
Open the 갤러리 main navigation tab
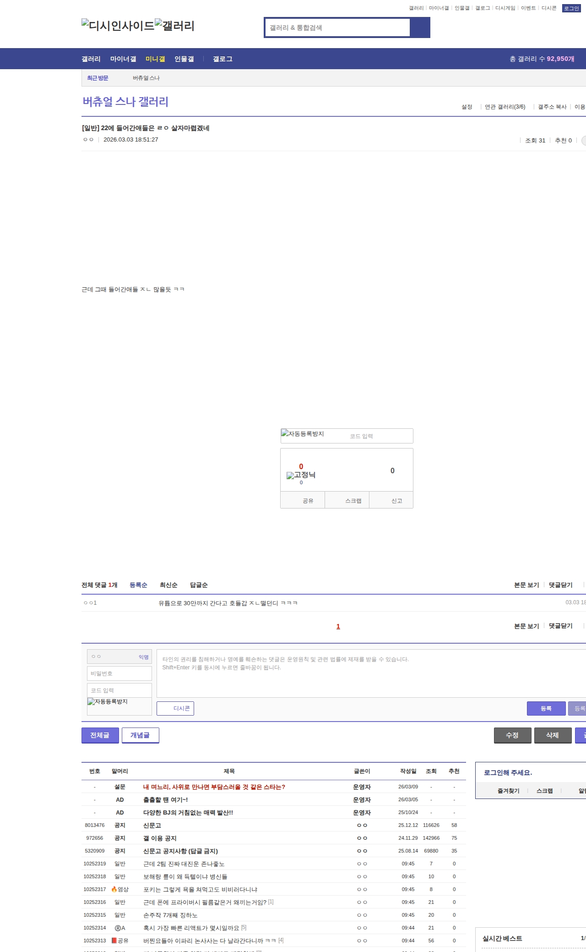[x=91, y=59]
